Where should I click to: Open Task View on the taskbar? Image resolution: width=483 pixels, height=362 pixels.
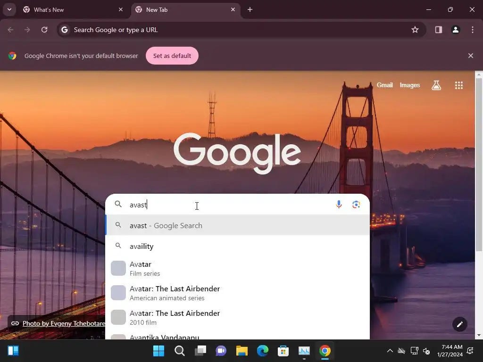point(200,351)
